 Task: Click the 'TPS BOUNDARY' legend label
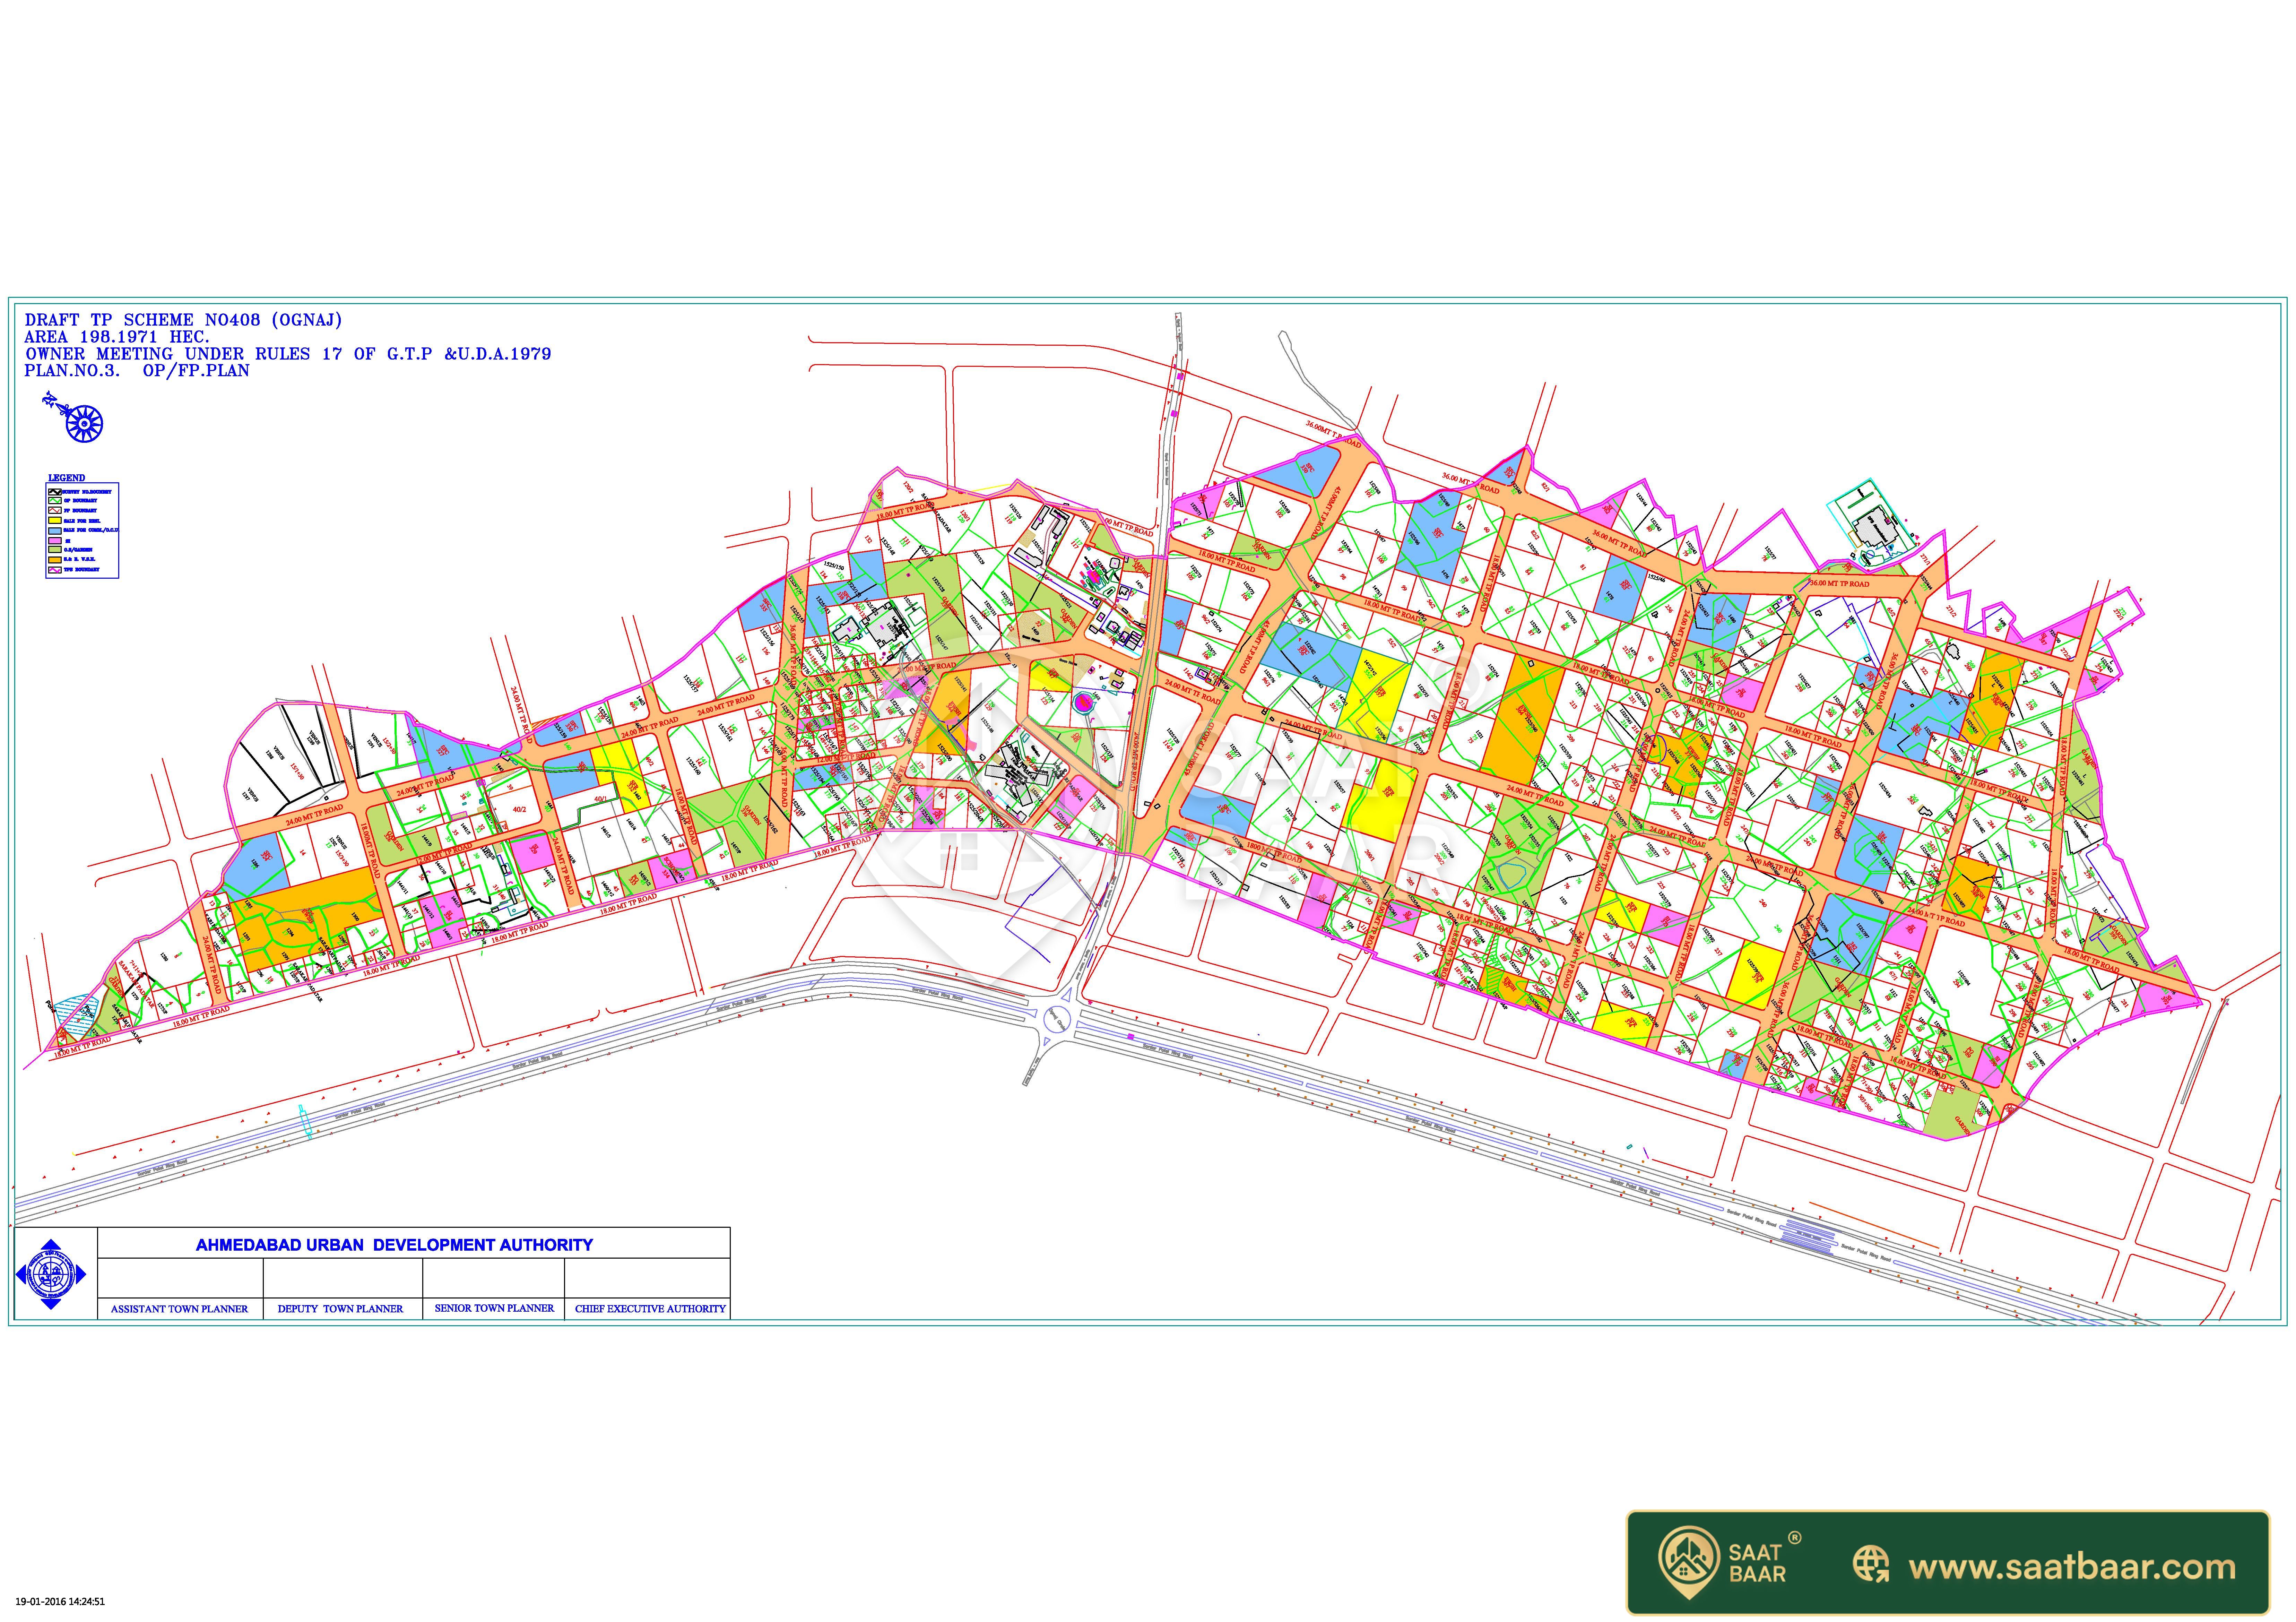pyautogui.click(x=82, y=570)
